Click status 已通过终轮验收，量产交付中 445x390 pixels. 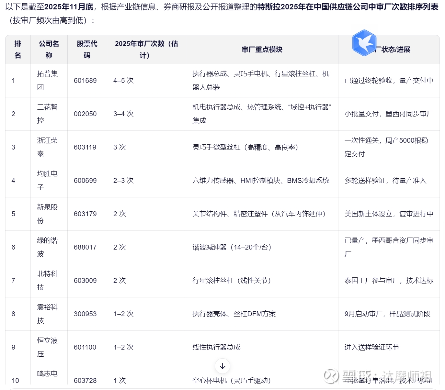tap(389, 81)
